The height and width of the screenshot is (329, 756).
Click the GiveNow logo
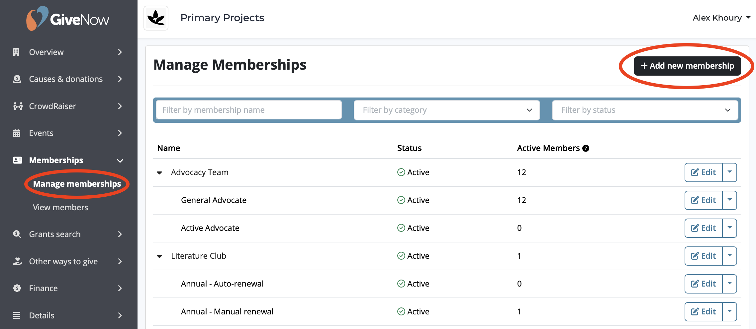click(x=68, y=19)
